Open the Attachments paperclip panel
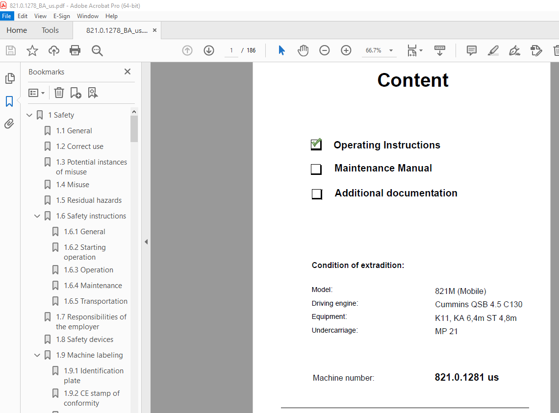 (x=9, y=123)
